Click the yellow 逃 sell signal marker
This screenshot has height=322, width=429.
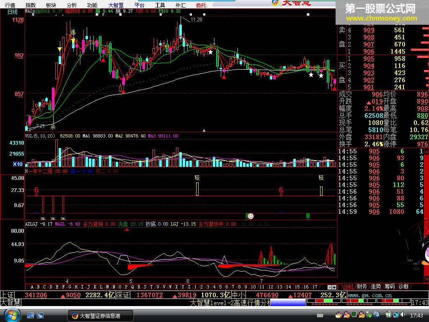point(73,32)
